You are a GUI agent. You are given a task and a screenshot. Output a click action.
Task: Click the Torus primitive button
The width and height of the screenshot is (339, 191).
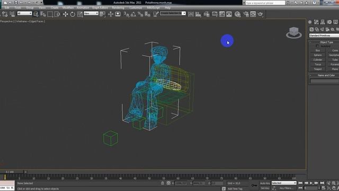click(x=318, y=65)
